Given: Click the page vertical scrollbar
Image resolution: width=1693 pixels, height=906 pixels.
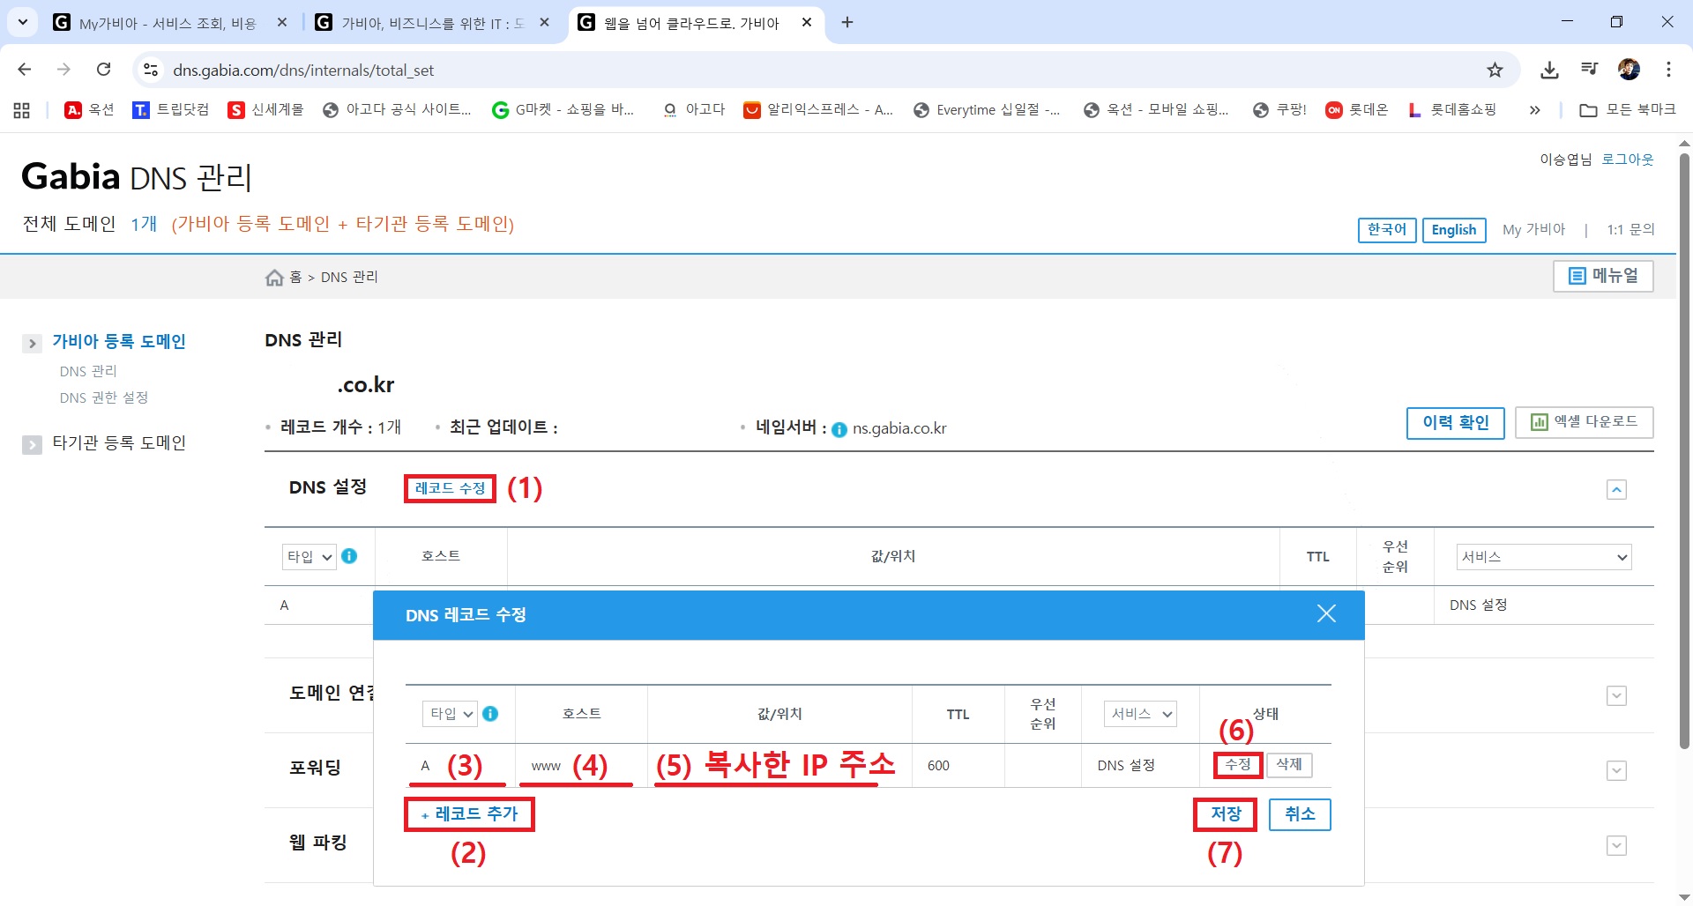Looking at the screenshot, I should pos(1684,449).
